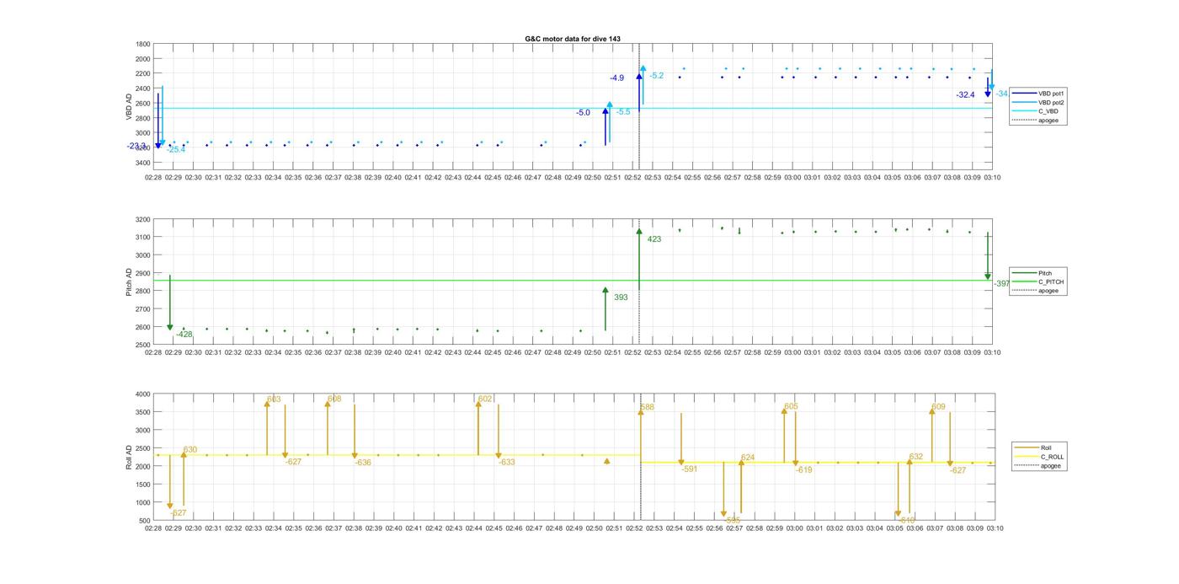
Task: Click the '4000' tick on the Roll axis
Action: [142, 394]
